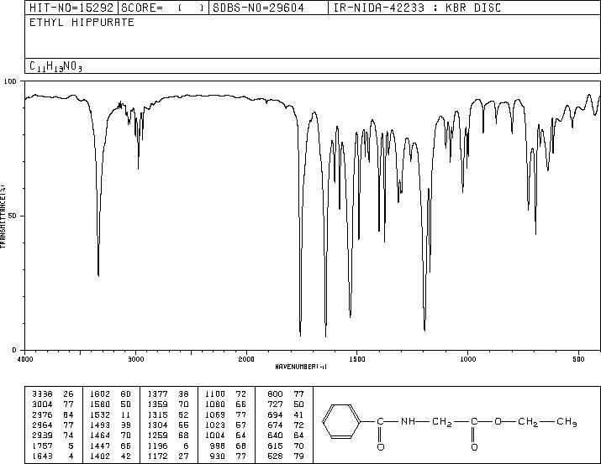The height and width of the screenshot is (464, 601).
Task: Select the 1580 peak table entry
Action: [x=110, y=404]
